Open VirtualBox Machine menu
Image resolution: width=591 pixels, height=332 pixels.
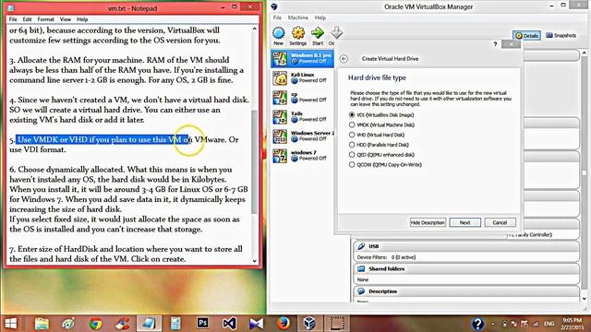point(297,18)
